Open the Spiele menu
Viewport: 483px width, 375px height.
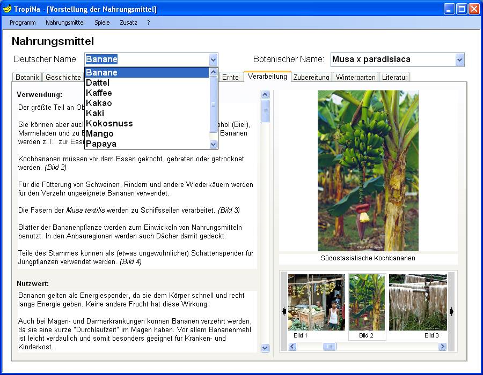point(102,22)
